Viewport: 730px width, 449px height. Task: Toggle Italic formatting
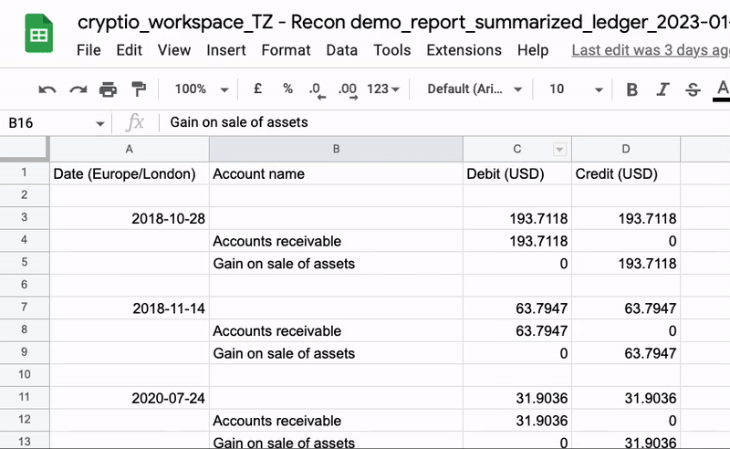(x=662, y=89)
